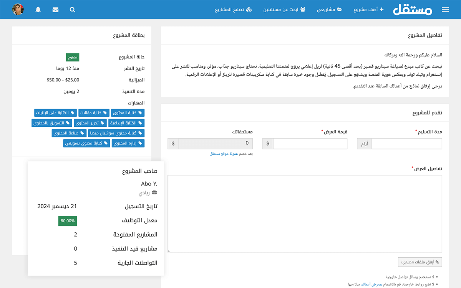Viewport: 461px width, 288px height.
Task: Click the قيمة العرض amount input
Action: 310,144
